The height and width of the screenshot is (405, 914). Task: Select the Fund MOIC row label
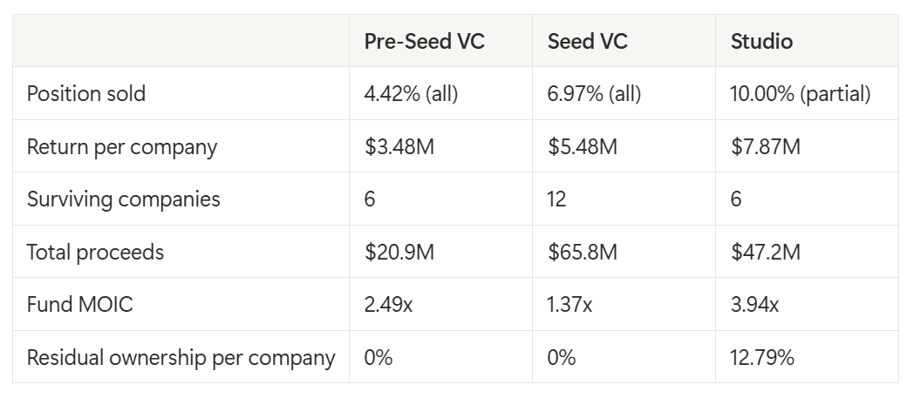point(80,304)
